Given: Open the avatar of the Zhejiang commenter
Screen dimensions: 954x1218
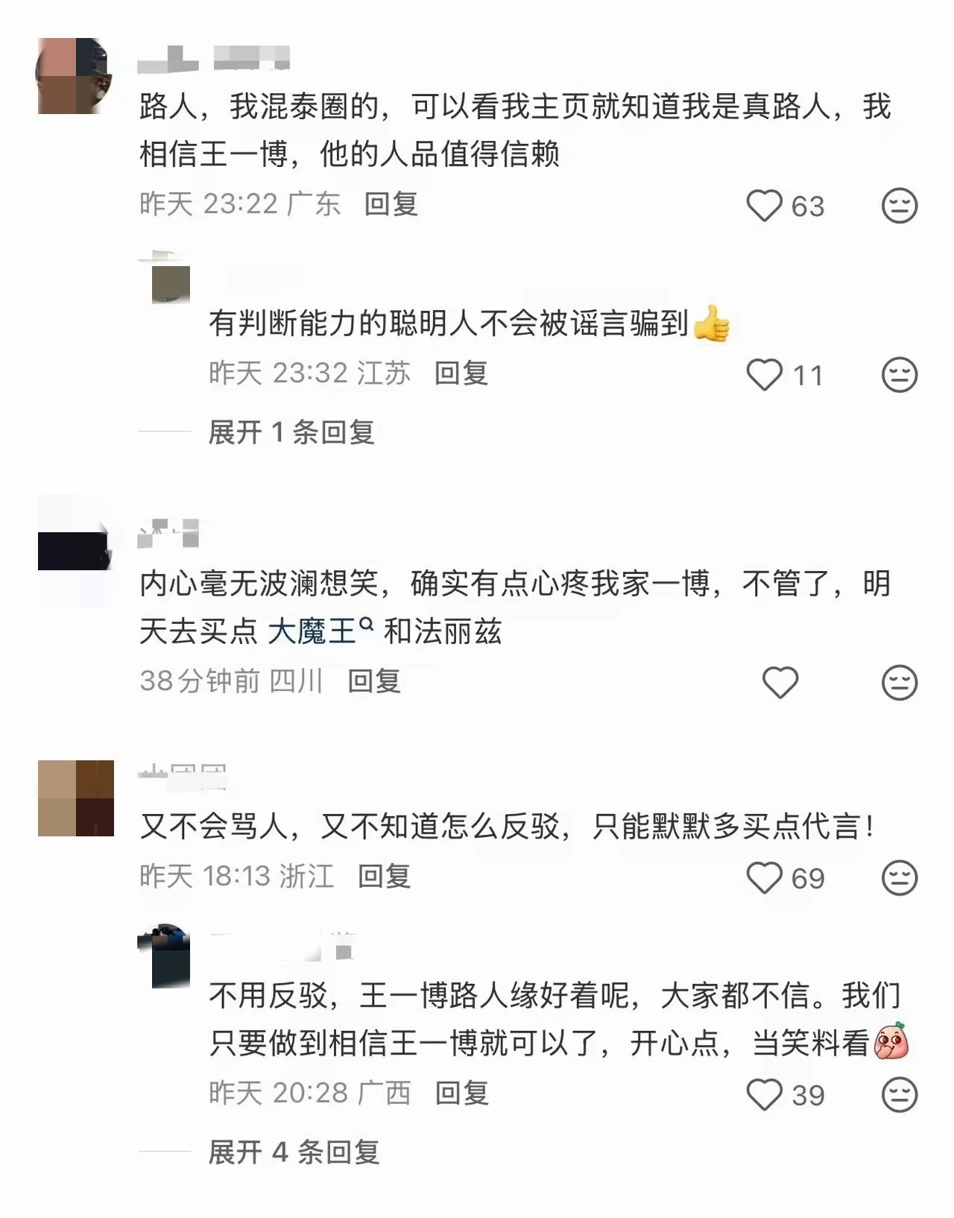Looking at the screenshot, I should [x=76, y=798].
